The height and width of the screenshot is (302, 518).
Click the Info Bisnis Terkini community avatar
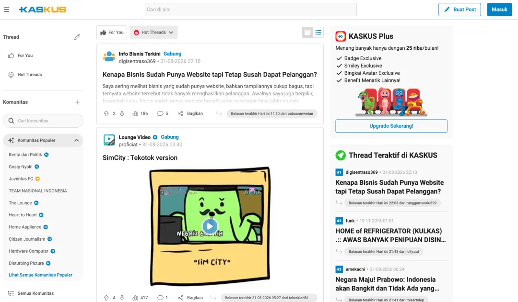[109, 56]
